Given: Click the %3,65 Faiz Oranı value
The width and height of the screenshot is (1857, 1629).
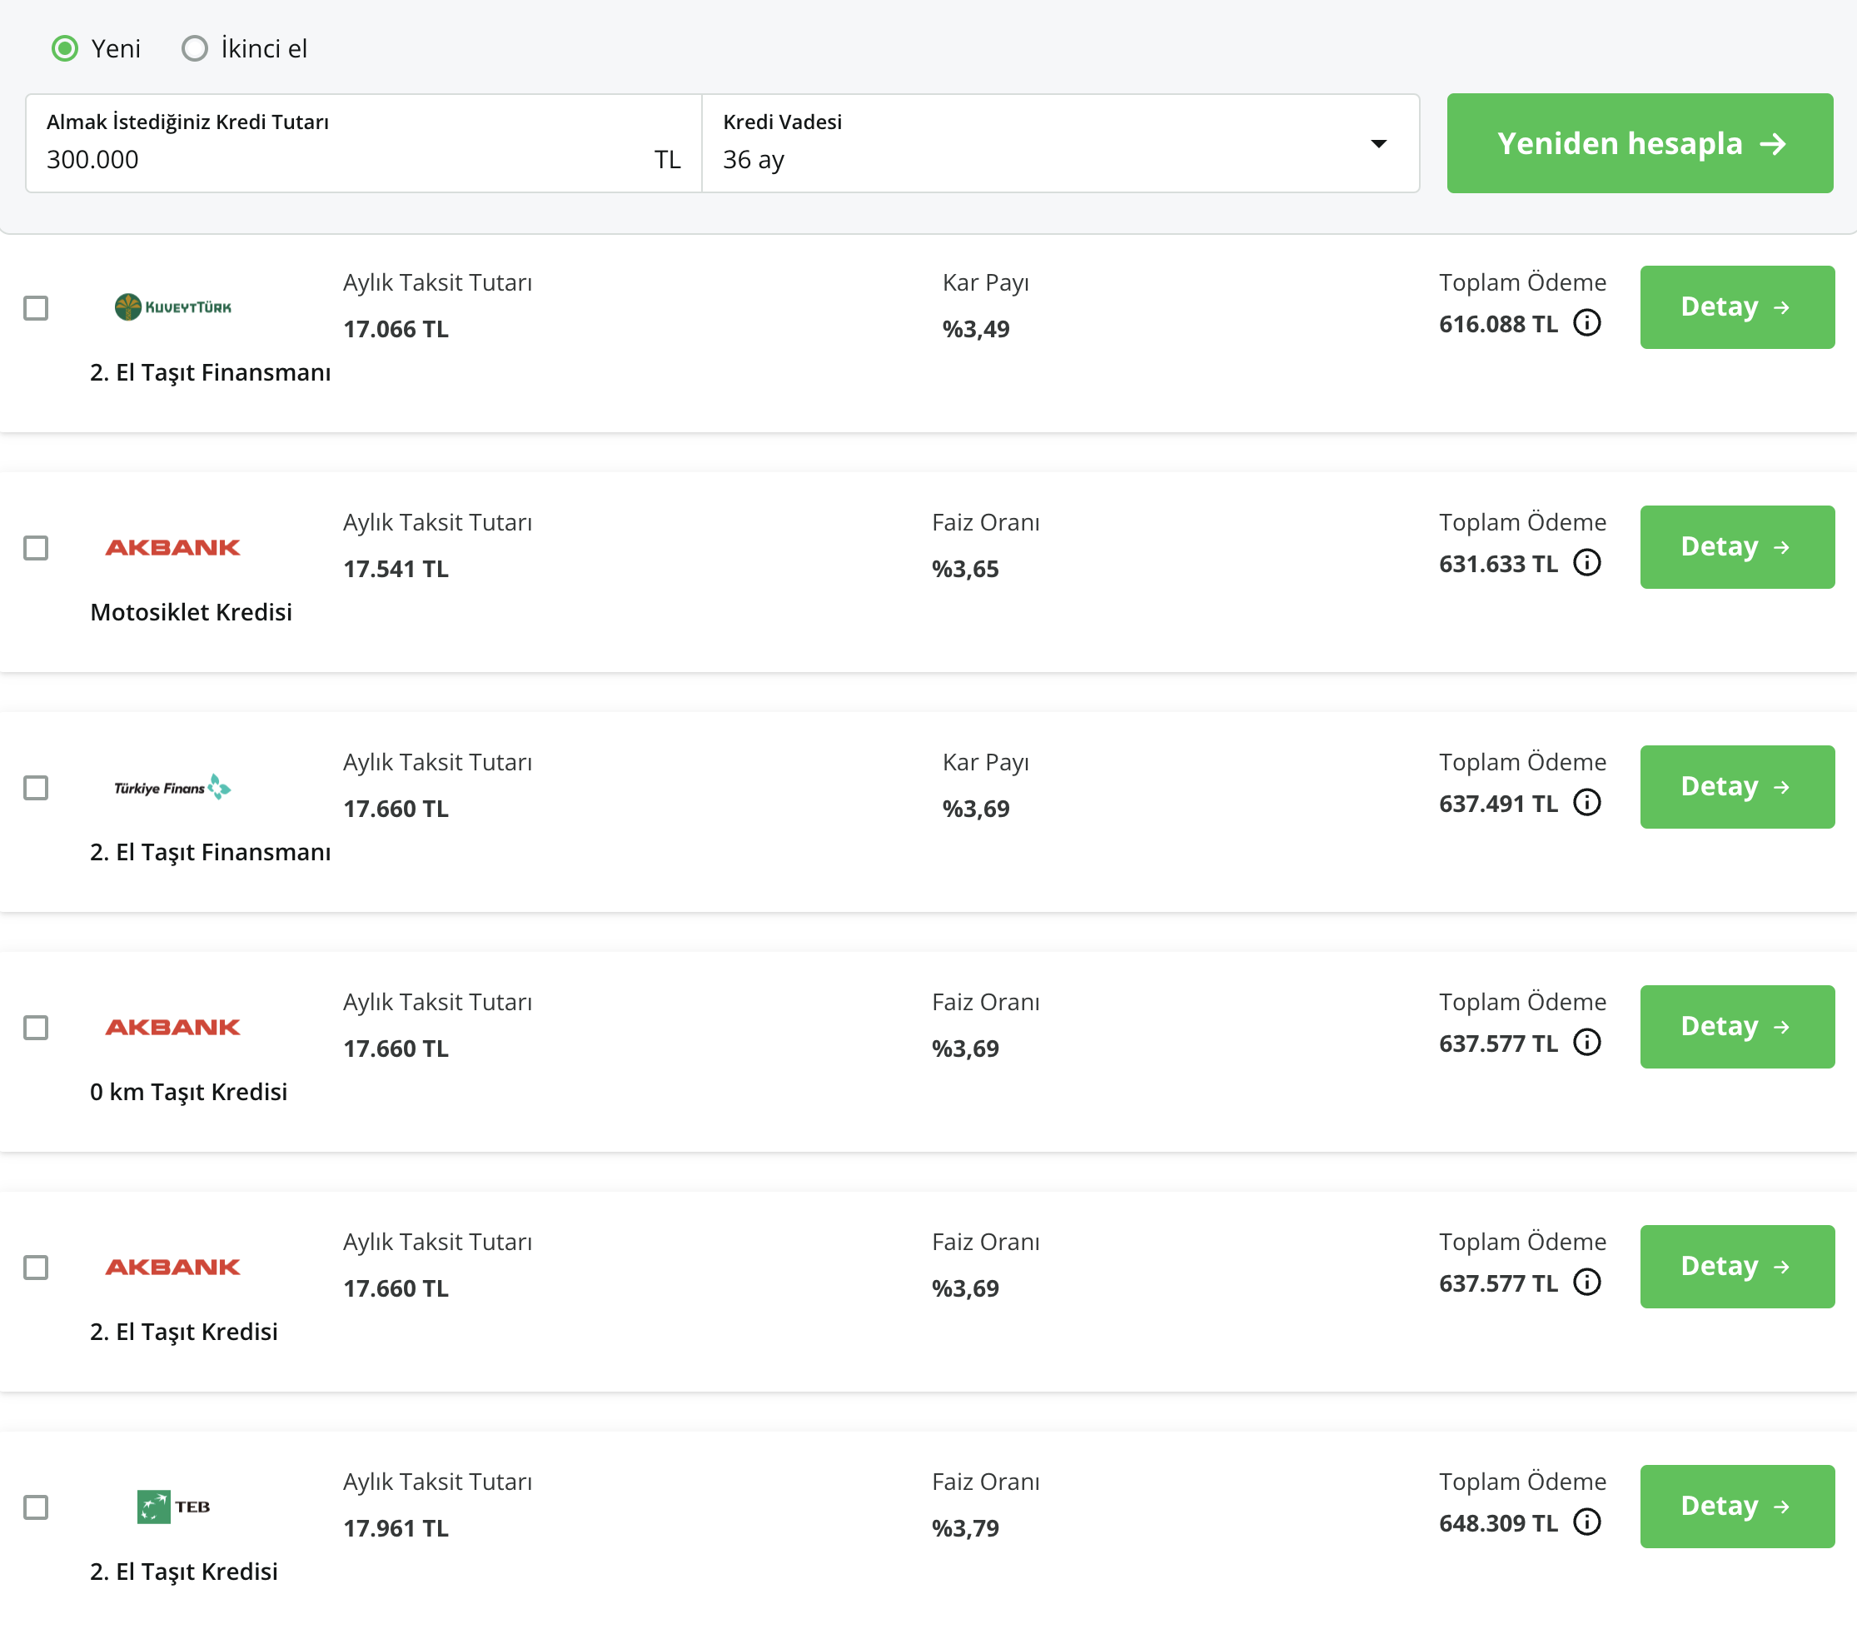Looking at the screenshot, I should 965,569.
